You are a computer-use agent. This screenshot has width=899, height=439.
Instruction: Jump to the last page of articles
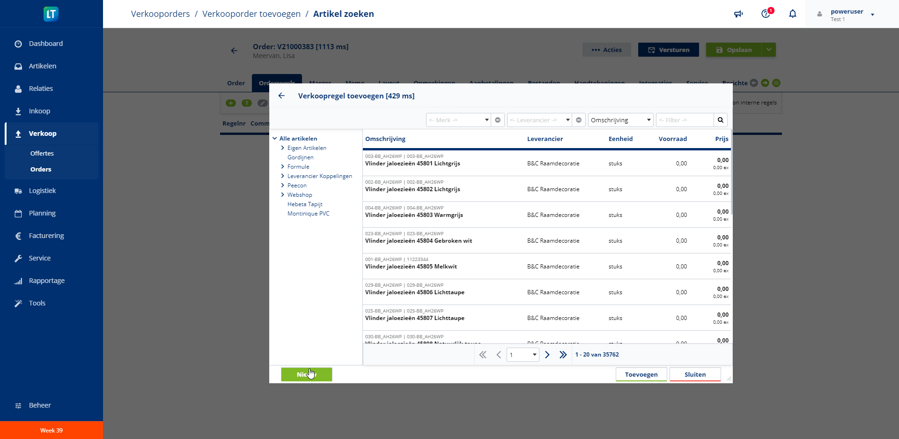point(563,355)
